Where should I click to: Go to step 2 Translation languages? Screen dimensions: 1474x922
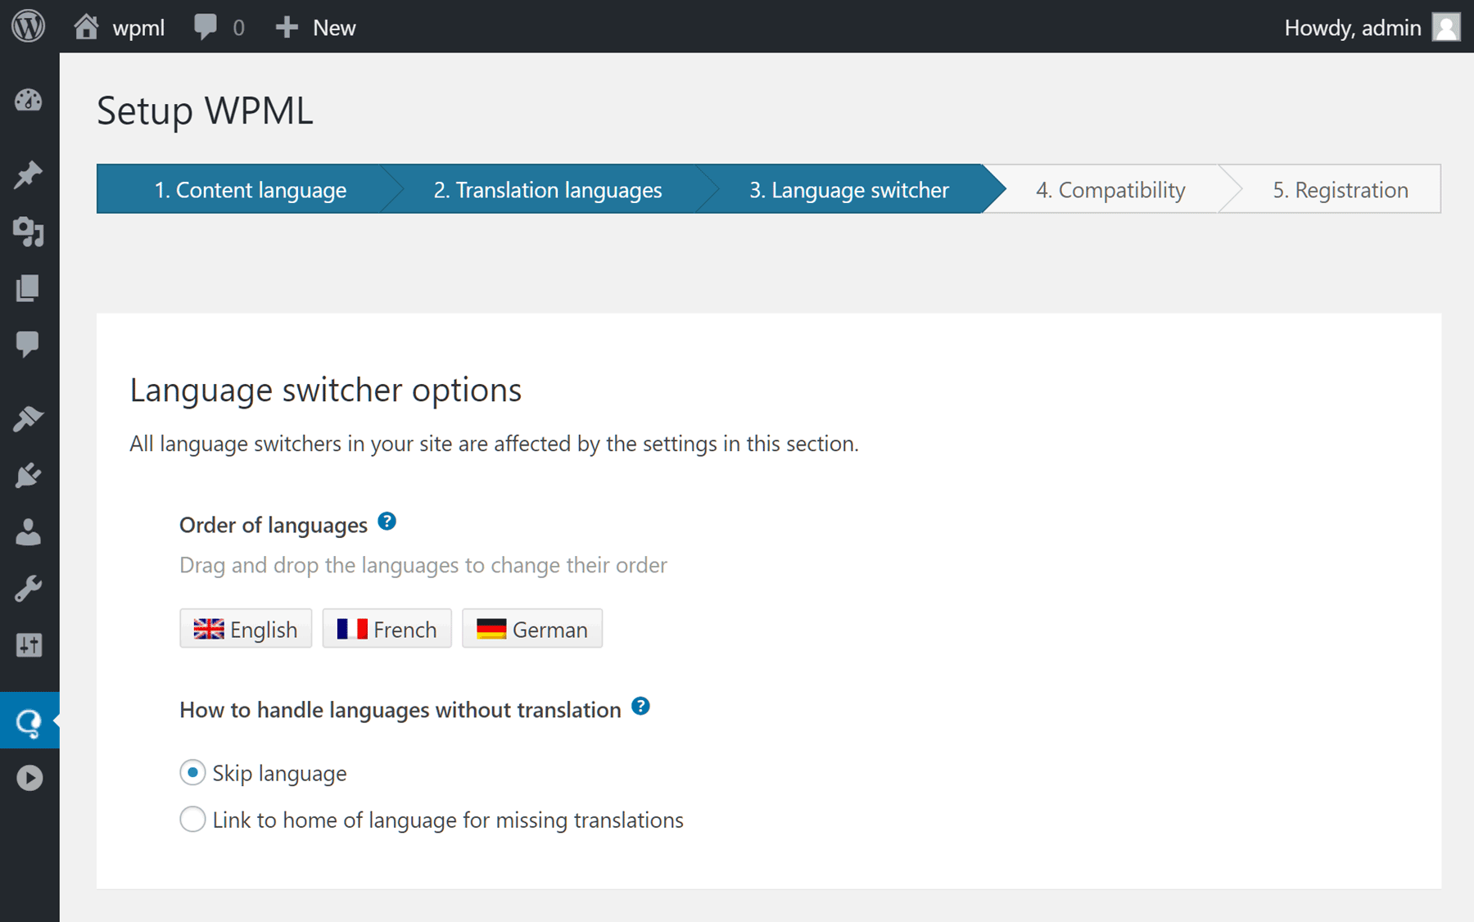pyautogui.click(x=548, y=189)
